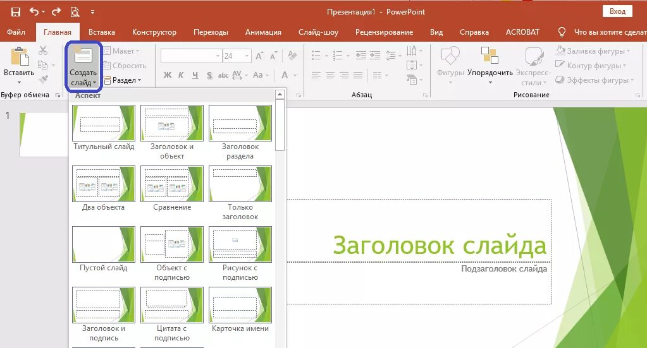
Task: Open the Раздел section dropdown
Action: pyautogui.click(x=123, y=80)
